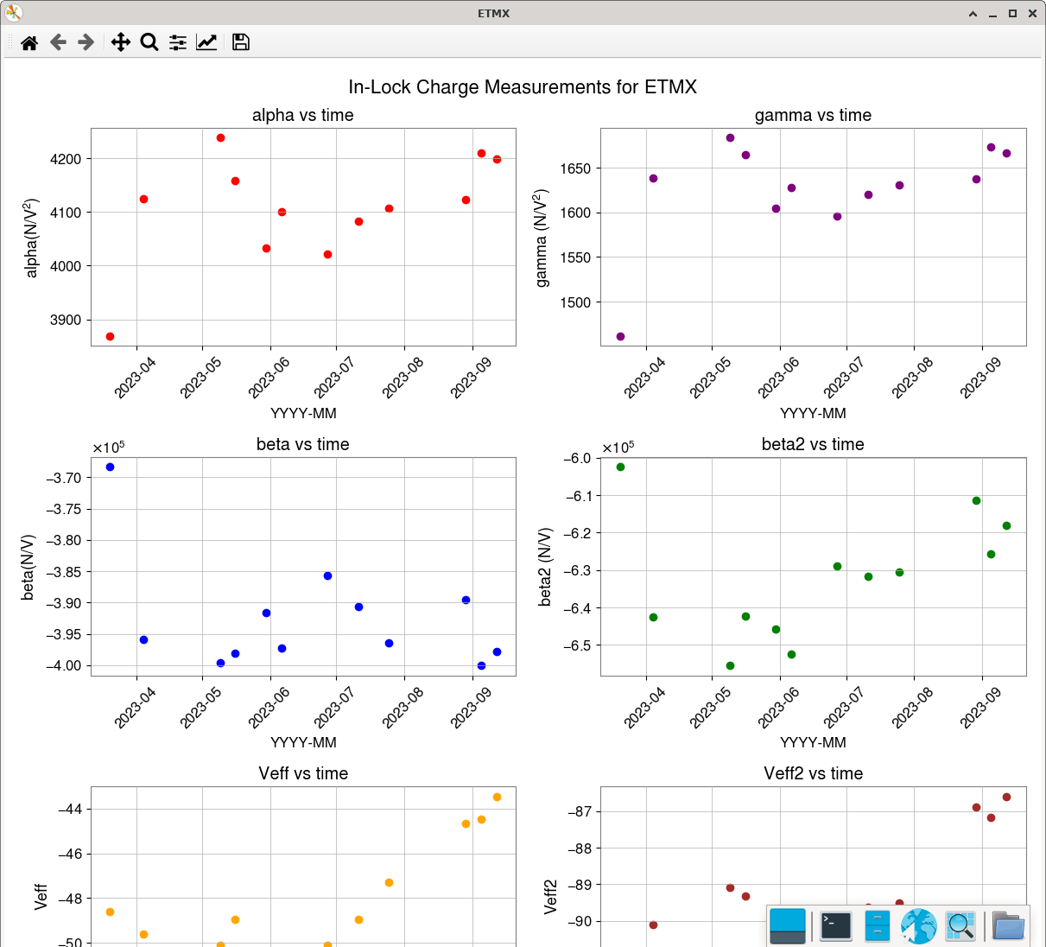Open the Configure subplots sliders icon
Image resolution: width=1046 pixels, height=947 pixels.
178,42
